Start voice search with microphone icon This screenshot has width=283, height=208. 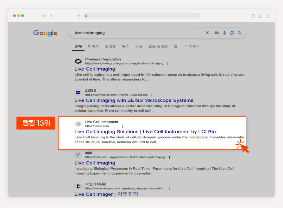click(224, 33)
